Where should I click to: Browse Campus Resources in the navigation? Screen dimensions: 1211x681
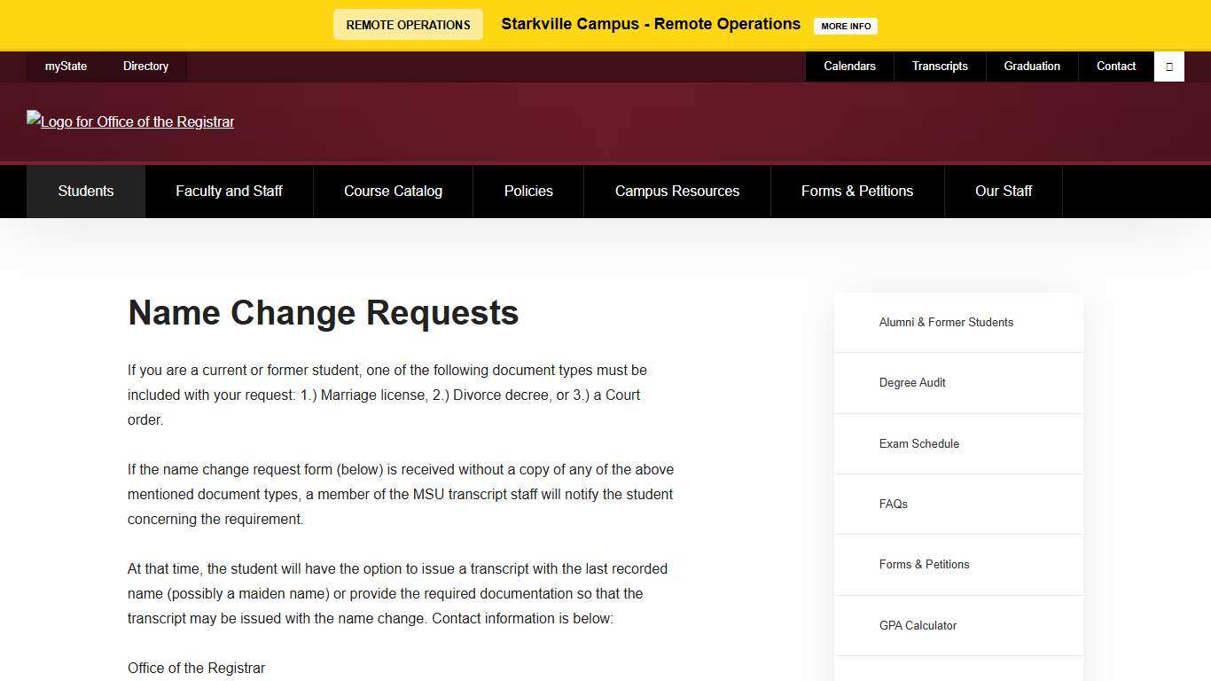click(x=676, y=191)
